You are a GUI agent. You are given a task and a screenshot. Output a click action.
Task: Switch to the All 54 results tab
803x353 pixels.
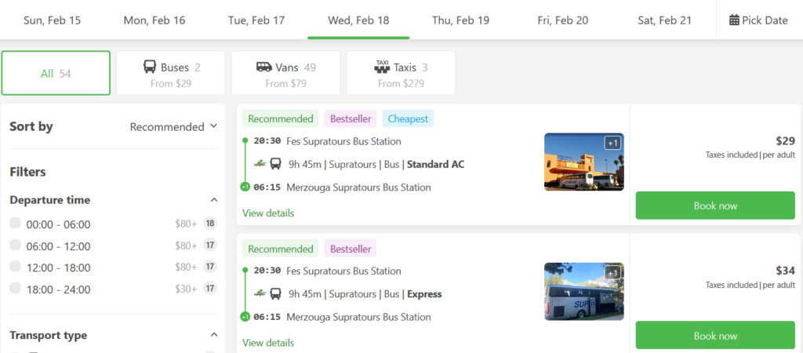[x=56, y=73]
